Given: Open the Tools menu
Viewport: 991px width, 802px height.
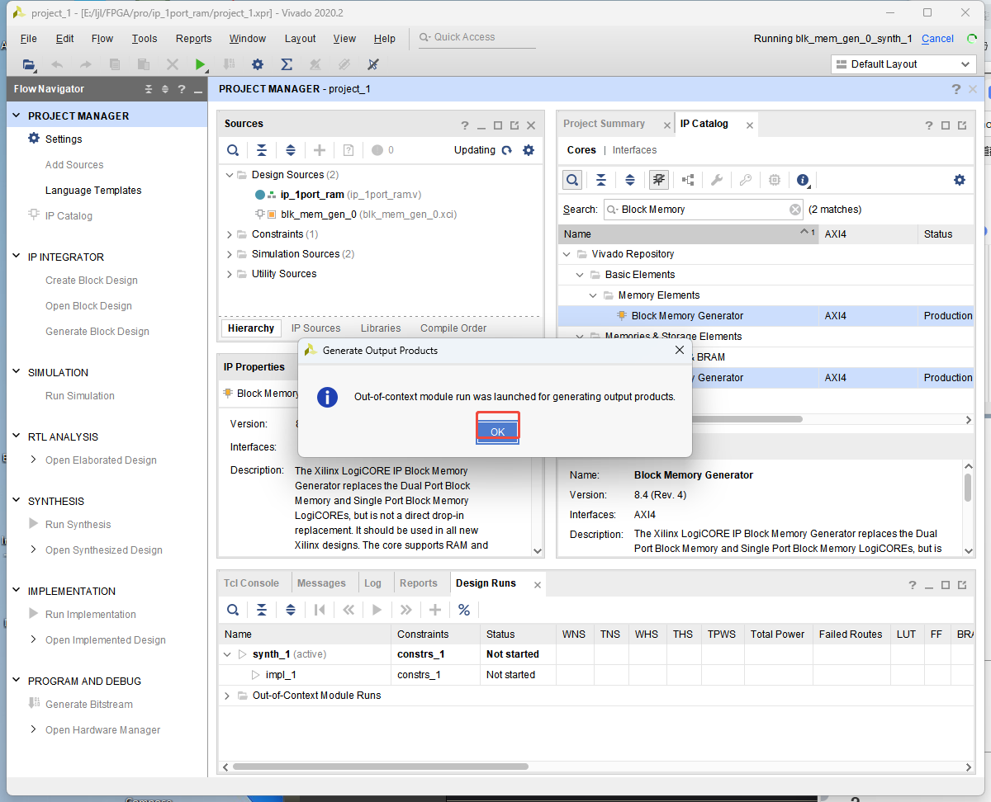Looking at the screenshot, I should [x=145, y=38].
